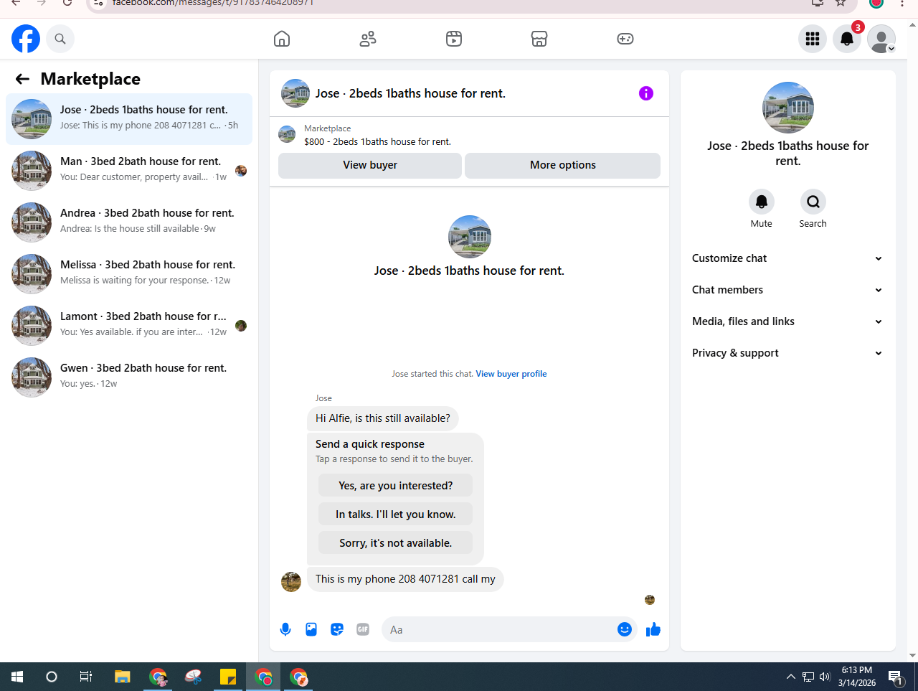Open the Chrome browser menu dots
The image size is (918, 691).
pos(902,3)
